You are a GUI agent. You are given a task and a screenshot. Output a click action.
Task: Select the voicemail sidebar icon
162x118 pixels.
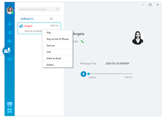[x=7, y=51]
